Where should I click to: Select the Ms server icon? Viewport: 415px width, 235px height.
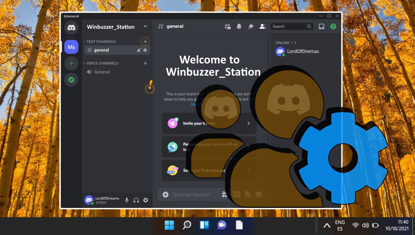71,47
